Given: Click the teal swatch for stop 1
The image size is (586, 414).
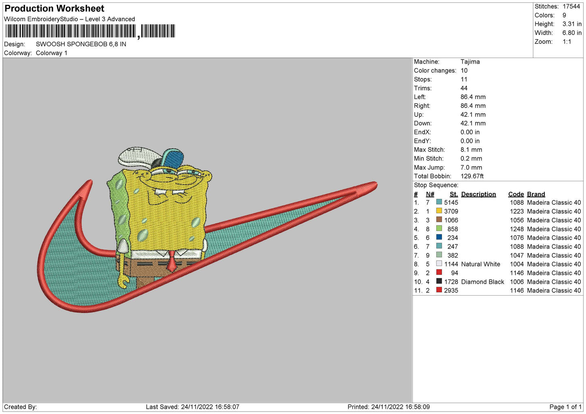Looking at the screenshot, I should (439, 202).
